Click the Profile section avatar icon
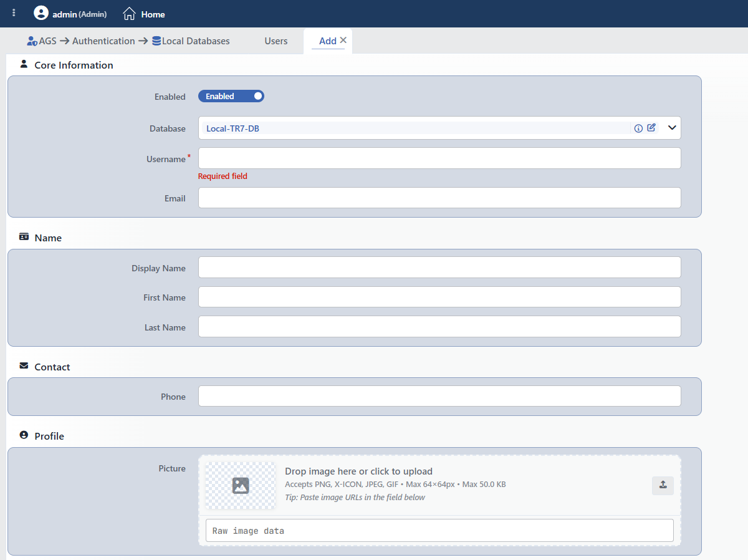 [24, 435]
